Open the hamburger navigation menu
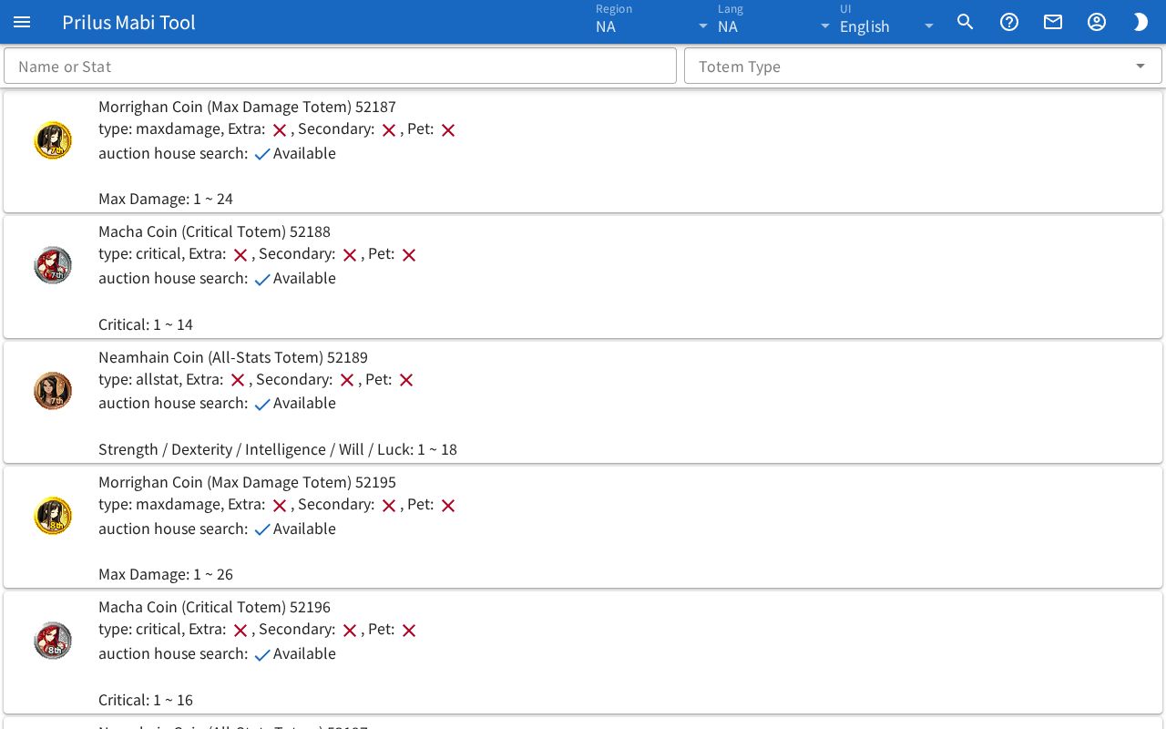Viewport: 1166px width, 729px height. coord(22,22)
